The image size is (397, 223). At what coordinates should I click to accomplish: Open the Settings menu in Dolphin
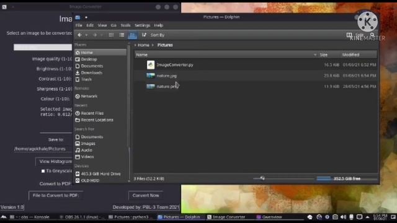(x=142, y=25)
